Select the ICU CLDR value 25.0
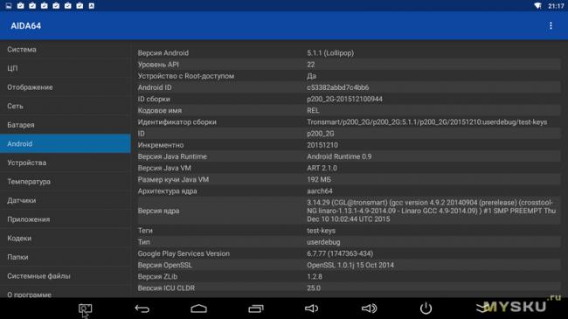568x319 pixels. [314, 288]
